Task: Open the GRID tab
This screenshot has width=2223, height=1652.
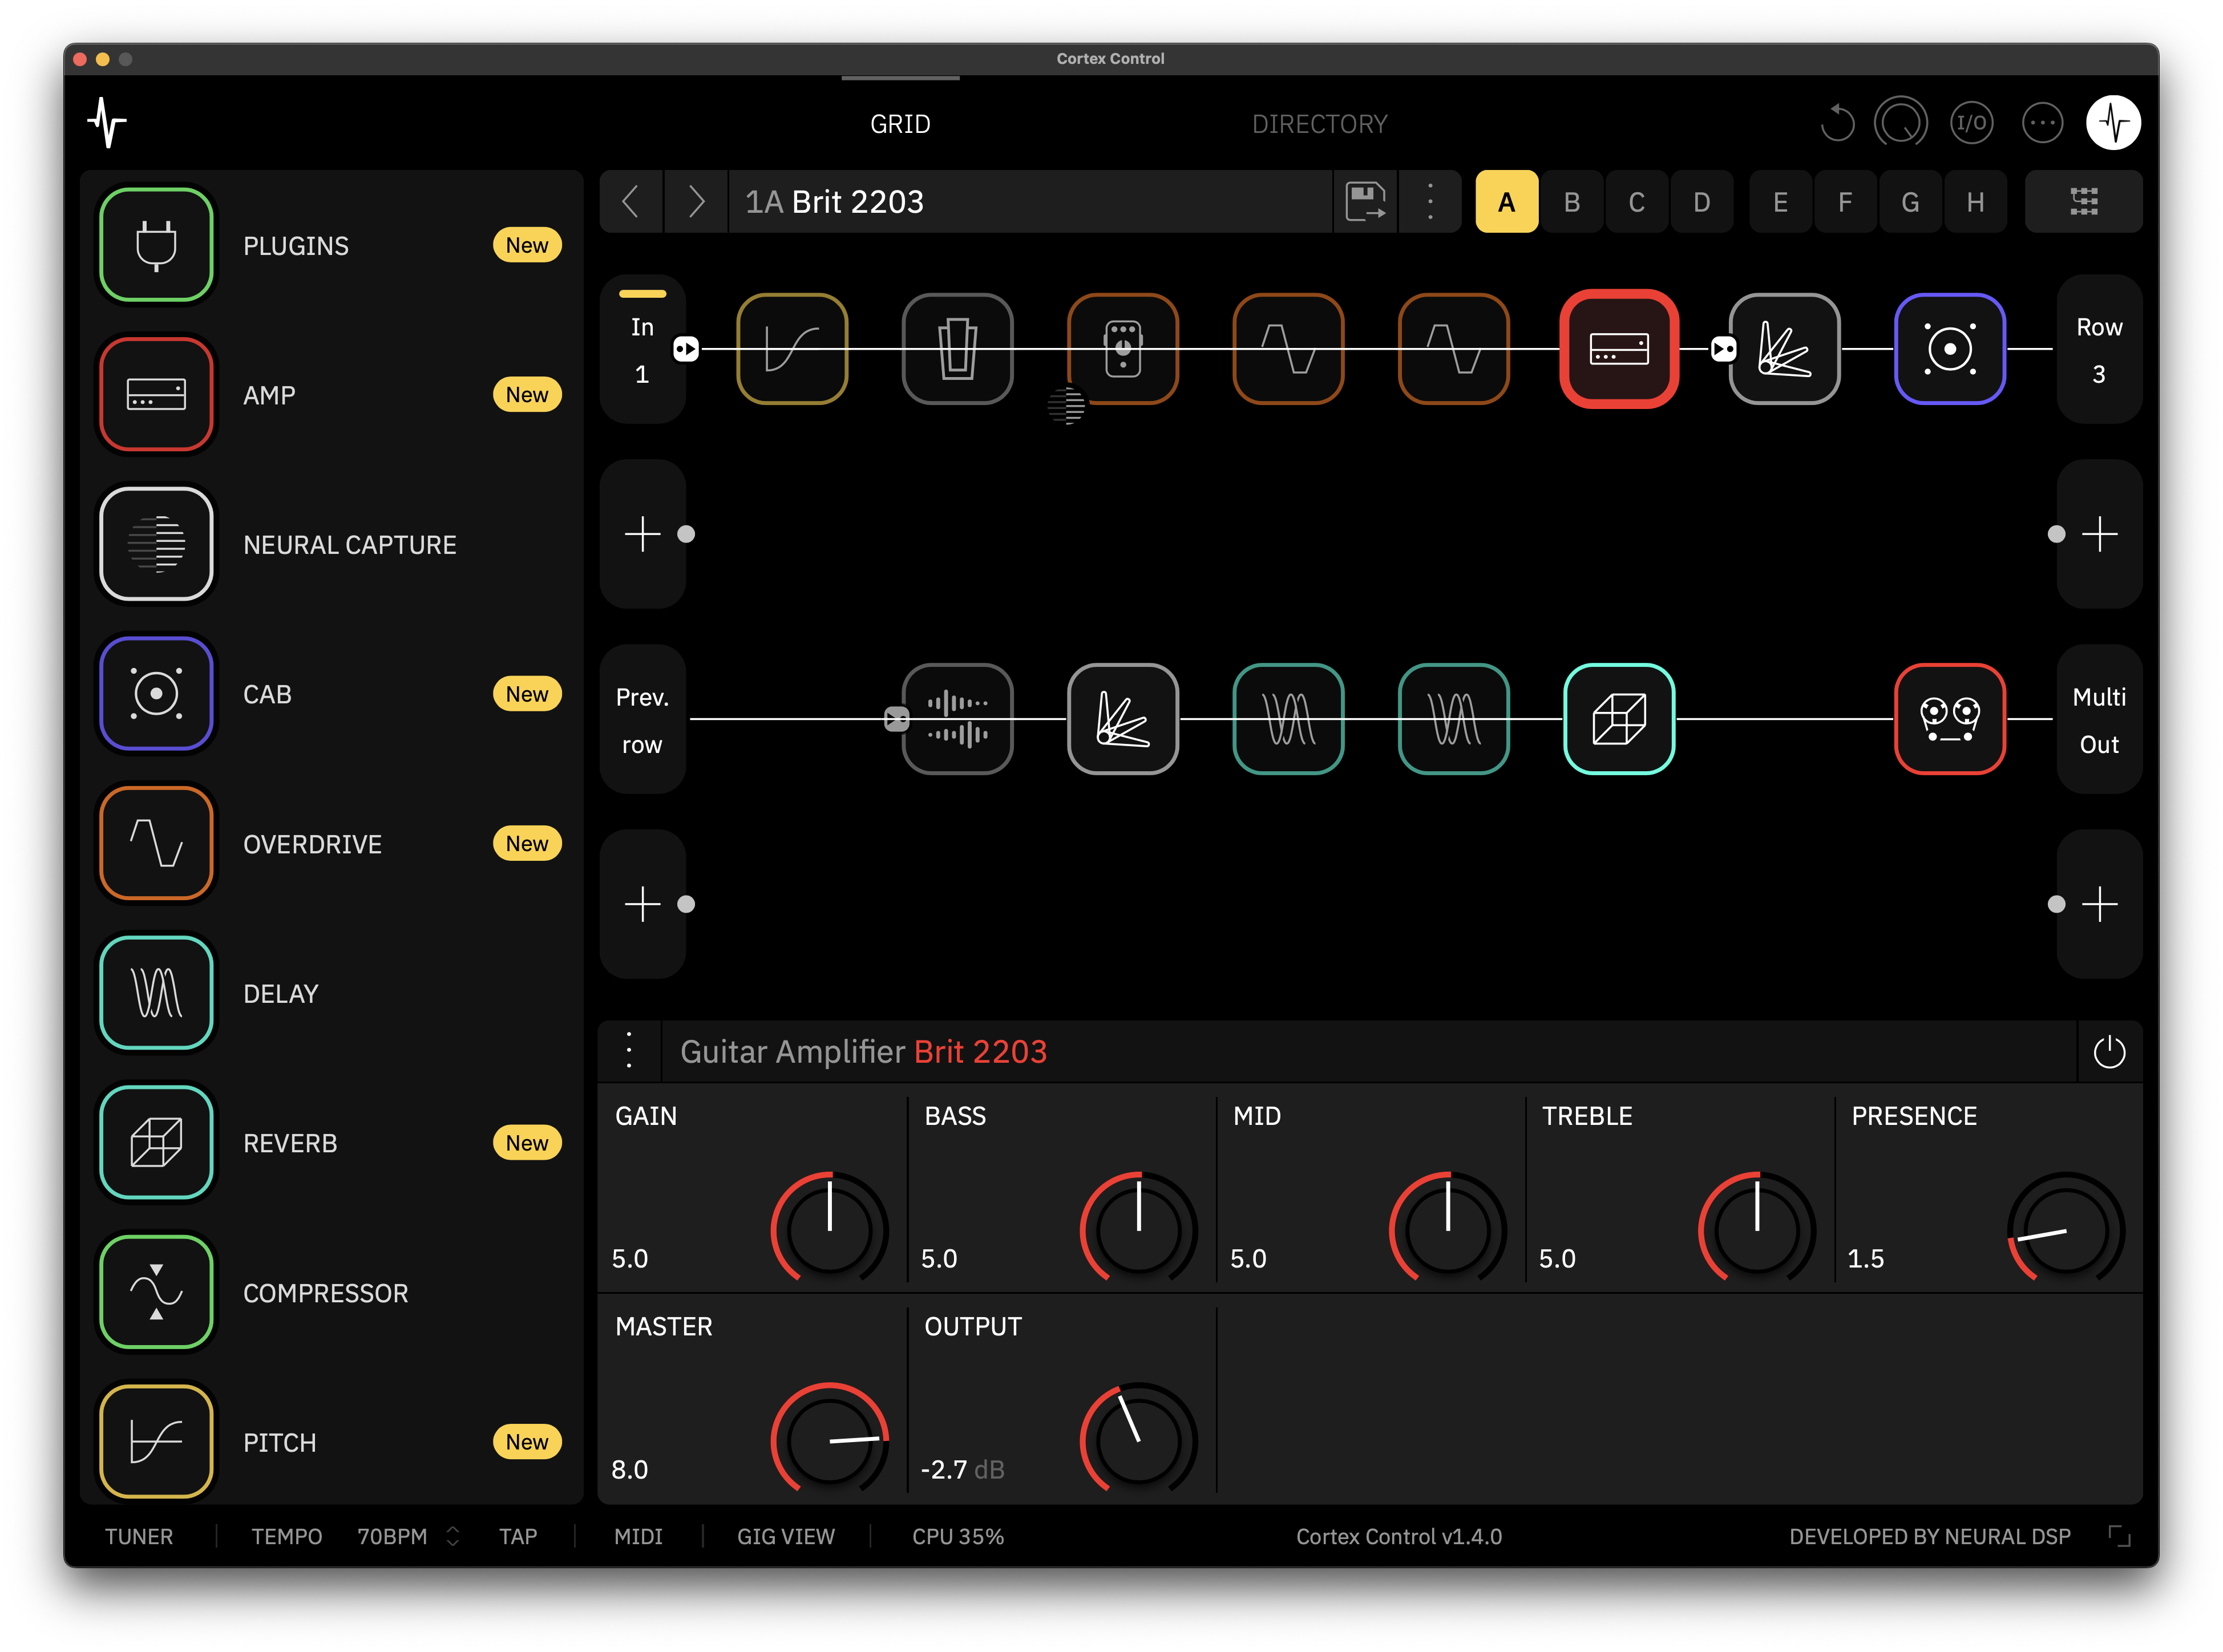Action: coord(900,124)
